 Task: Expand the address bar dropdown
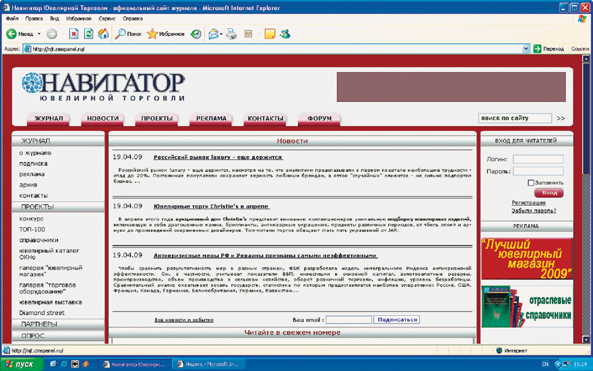coord(526,49)
